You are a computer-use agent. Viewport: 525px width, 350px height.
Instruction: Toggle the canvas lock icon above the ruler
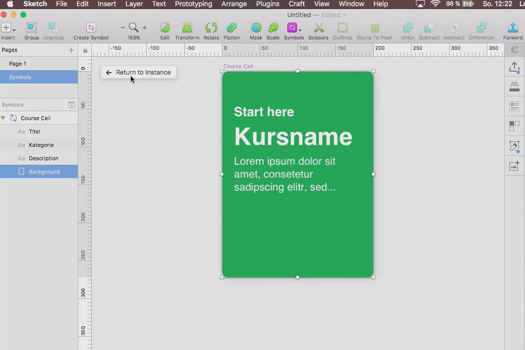tap(85, 50)
